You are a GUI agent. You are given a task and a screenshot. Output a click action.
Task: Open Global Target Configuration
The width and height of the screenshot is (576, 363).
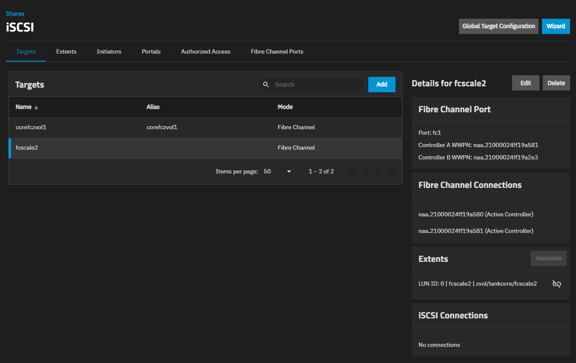tap(499, 26)
